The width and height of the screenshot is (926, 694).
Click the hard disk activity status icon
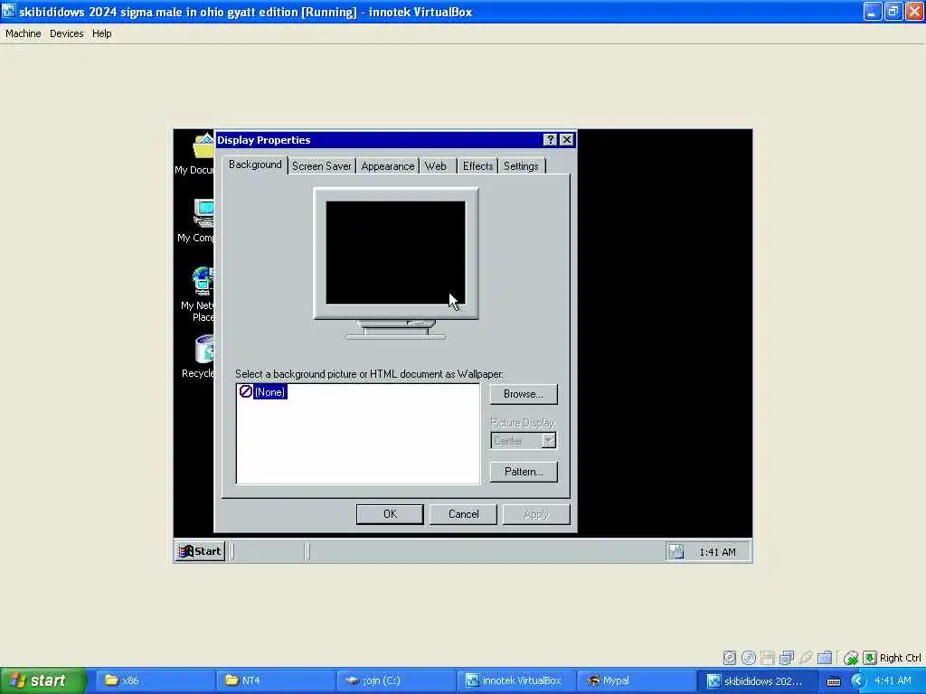730,658
